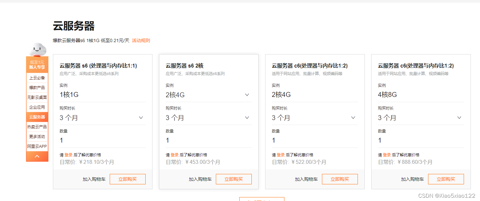
Task: Select 爆款产品 in the sidebar
Action: click(37, 87)
